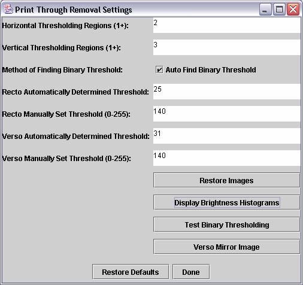Image resolution: width=303 pixels, height=285 pixels.
Task: Click Verso Automatically Determined Threshold field
Action: click(x=227, y=136)
